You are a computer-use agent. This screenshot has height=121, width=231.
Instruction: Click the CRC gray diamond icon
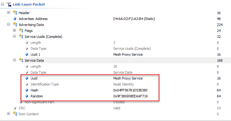tap(15, 108)
